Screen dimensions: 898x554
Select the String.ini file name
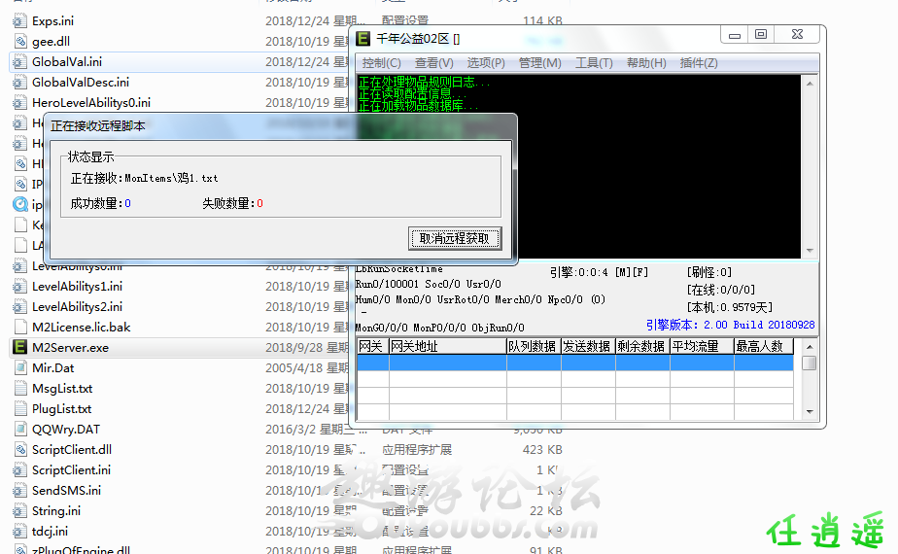pos(56,511)
